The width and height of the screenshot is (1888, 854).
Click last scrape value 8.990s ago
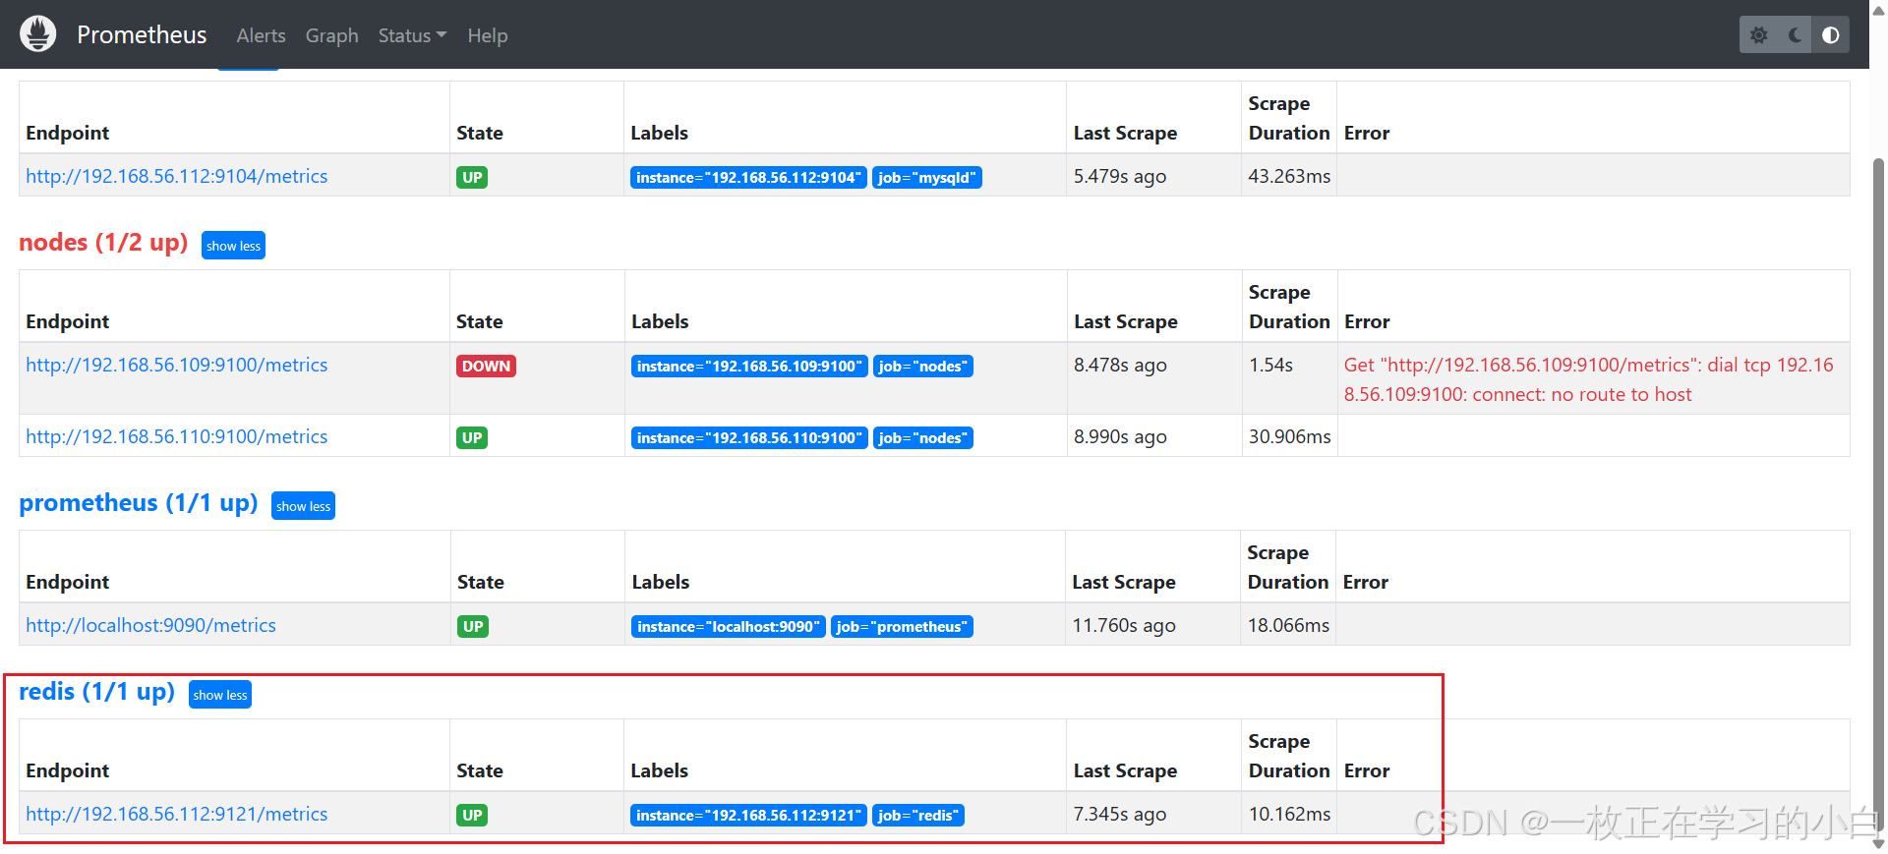(1120, 436)
